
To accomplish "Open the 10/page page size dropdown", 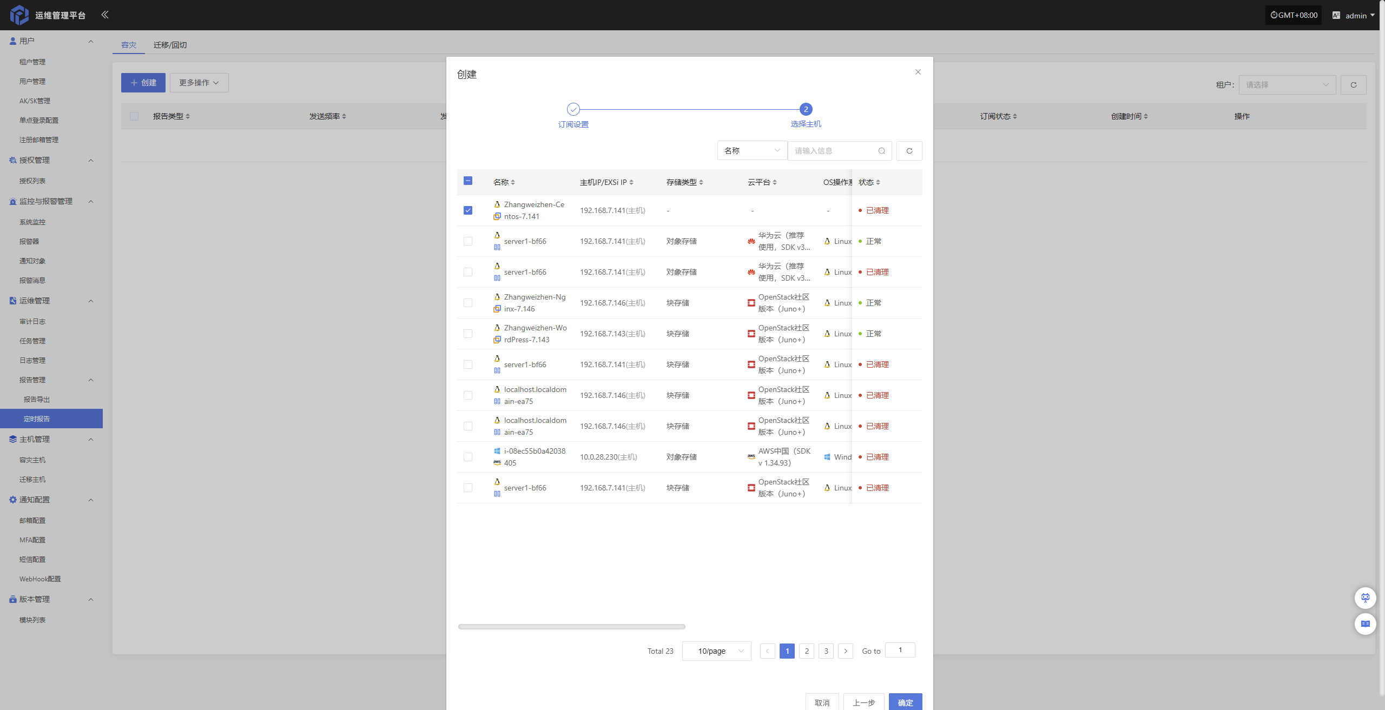I will (716, 651).
